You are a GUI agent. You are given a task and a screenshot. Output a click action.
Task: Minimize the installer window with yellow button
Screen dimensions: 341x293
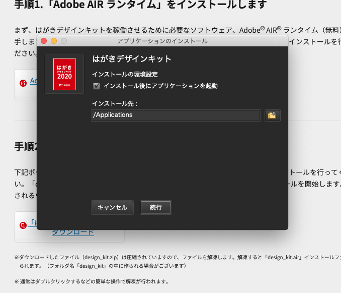click(54, 41)
